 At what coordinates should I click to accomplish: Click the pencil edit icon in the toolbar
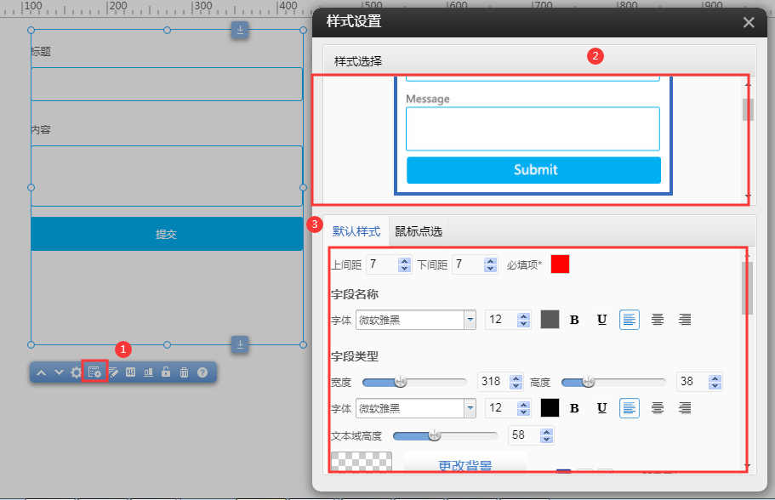click(x=113, y=372)
